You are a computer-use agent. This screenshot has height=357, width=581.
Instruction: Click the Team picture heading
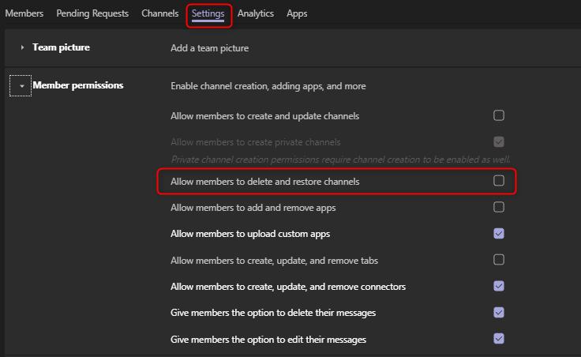(61, 47)
